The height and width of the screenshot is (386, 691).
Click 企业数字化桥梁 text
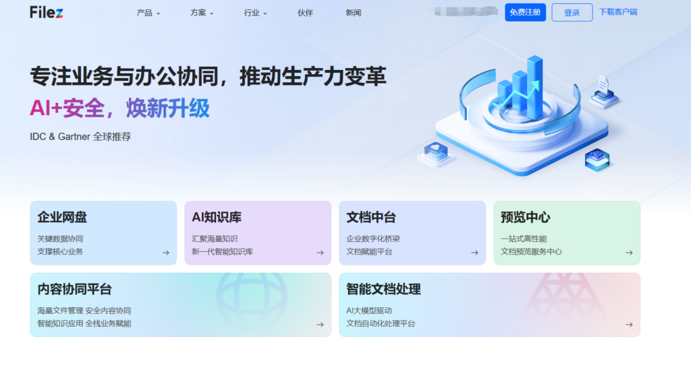point(373,239)
